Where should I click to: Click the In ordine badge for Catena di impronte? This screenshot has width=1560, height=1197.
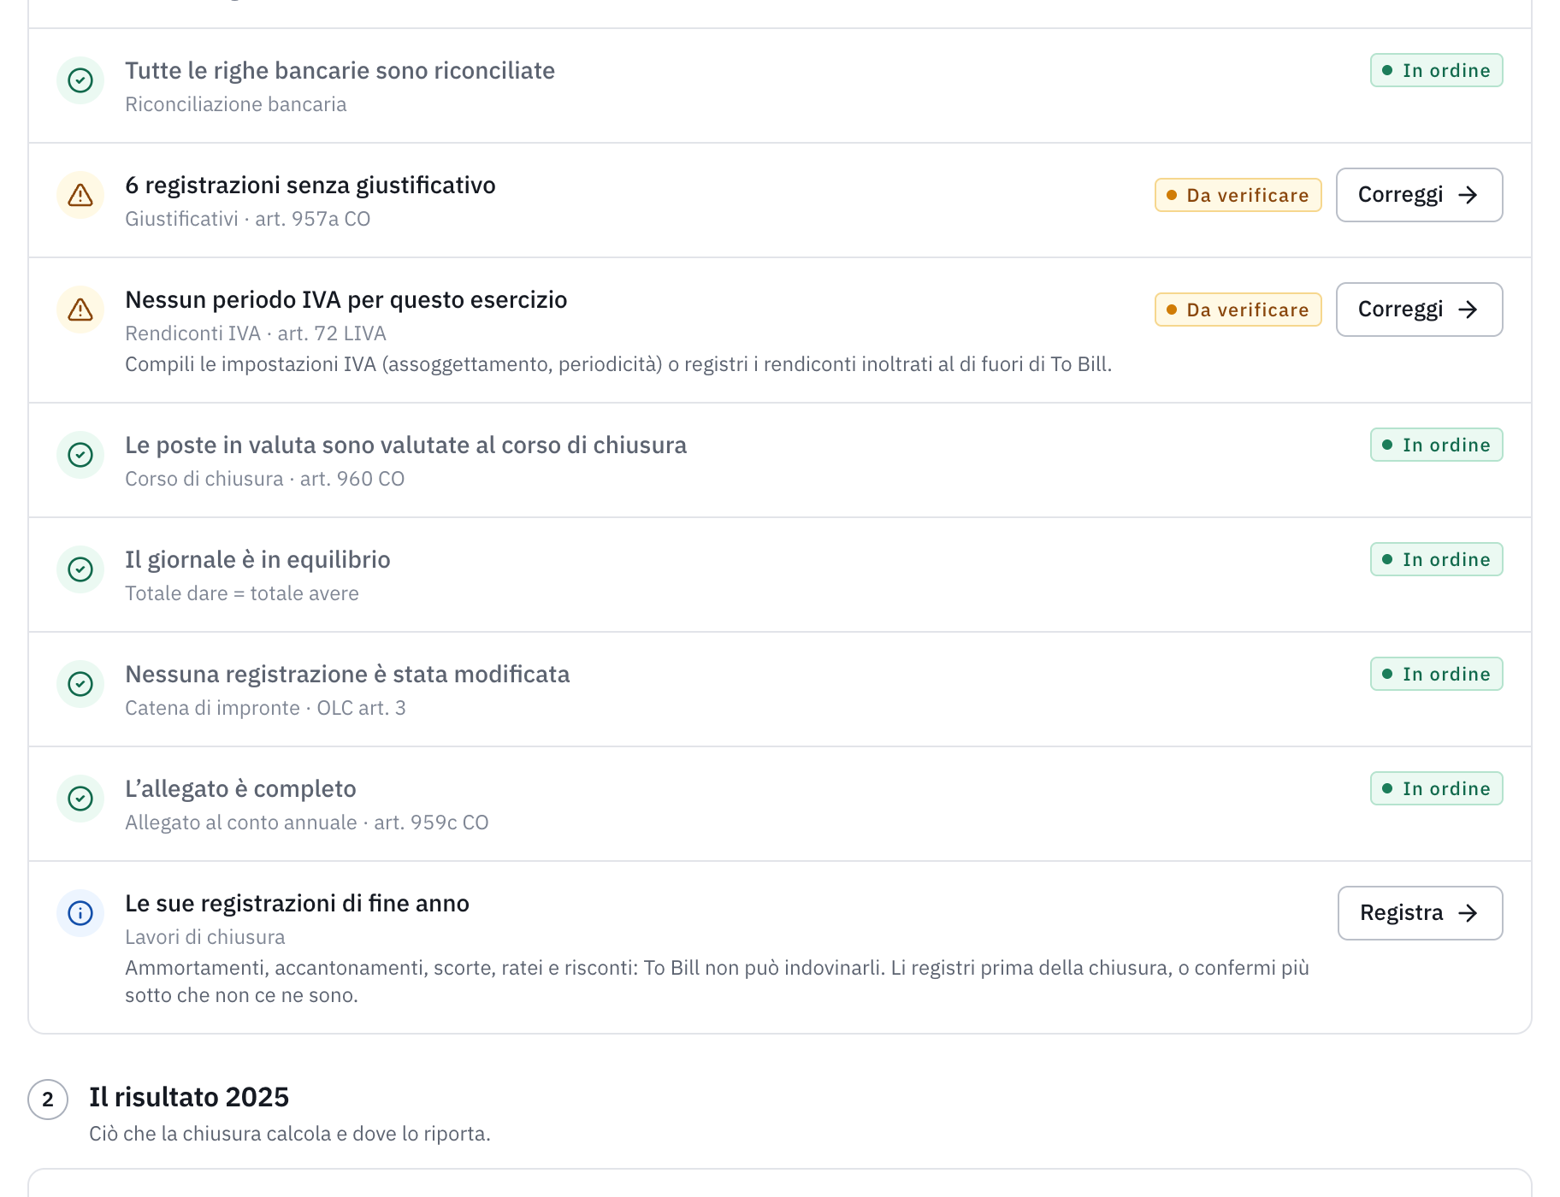[x=1436, y=674]
